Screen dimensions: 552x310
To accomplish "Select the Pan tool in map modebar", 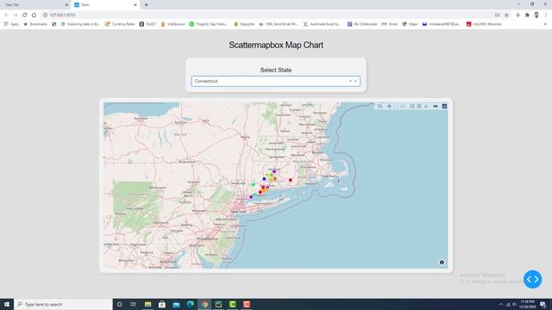I will point(389,106).
